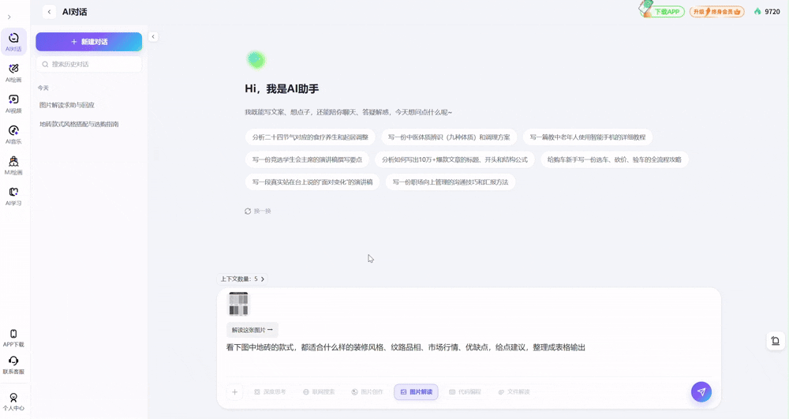This screenshot has height=419, width=789.
Task: Click the 下载APP badge
Action: 662,11
